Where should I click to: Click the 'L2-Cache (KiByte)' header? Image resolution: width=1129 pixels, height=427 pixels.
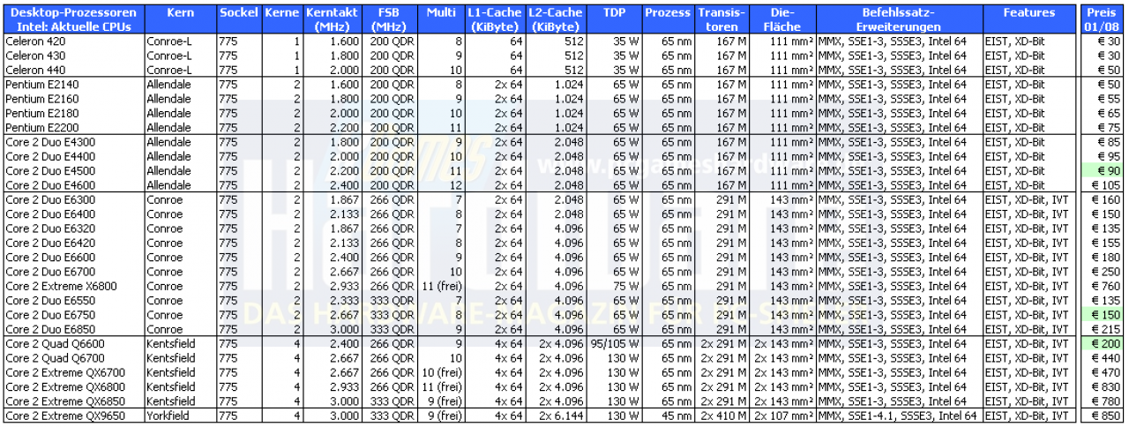(556, 19)
